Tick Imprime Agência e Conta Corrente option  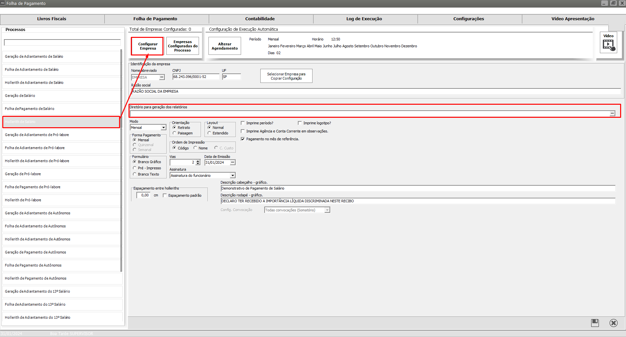click(243, 131)
